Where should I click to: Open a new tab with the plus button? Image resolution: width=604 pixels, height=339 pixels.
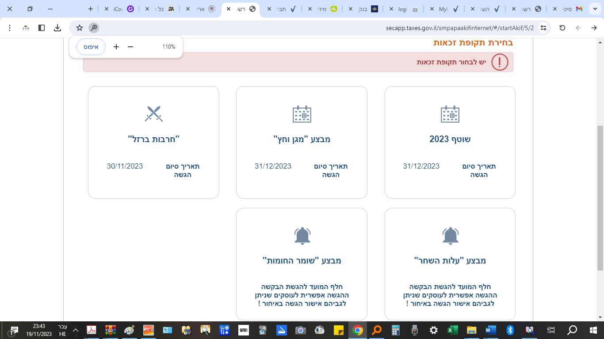pyautogui.click(x=91, y=9)
